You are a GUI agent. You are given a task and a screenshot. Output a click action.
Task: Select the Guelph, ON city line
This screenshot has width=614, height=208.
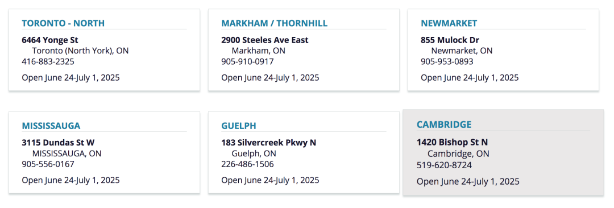[254, 153]
